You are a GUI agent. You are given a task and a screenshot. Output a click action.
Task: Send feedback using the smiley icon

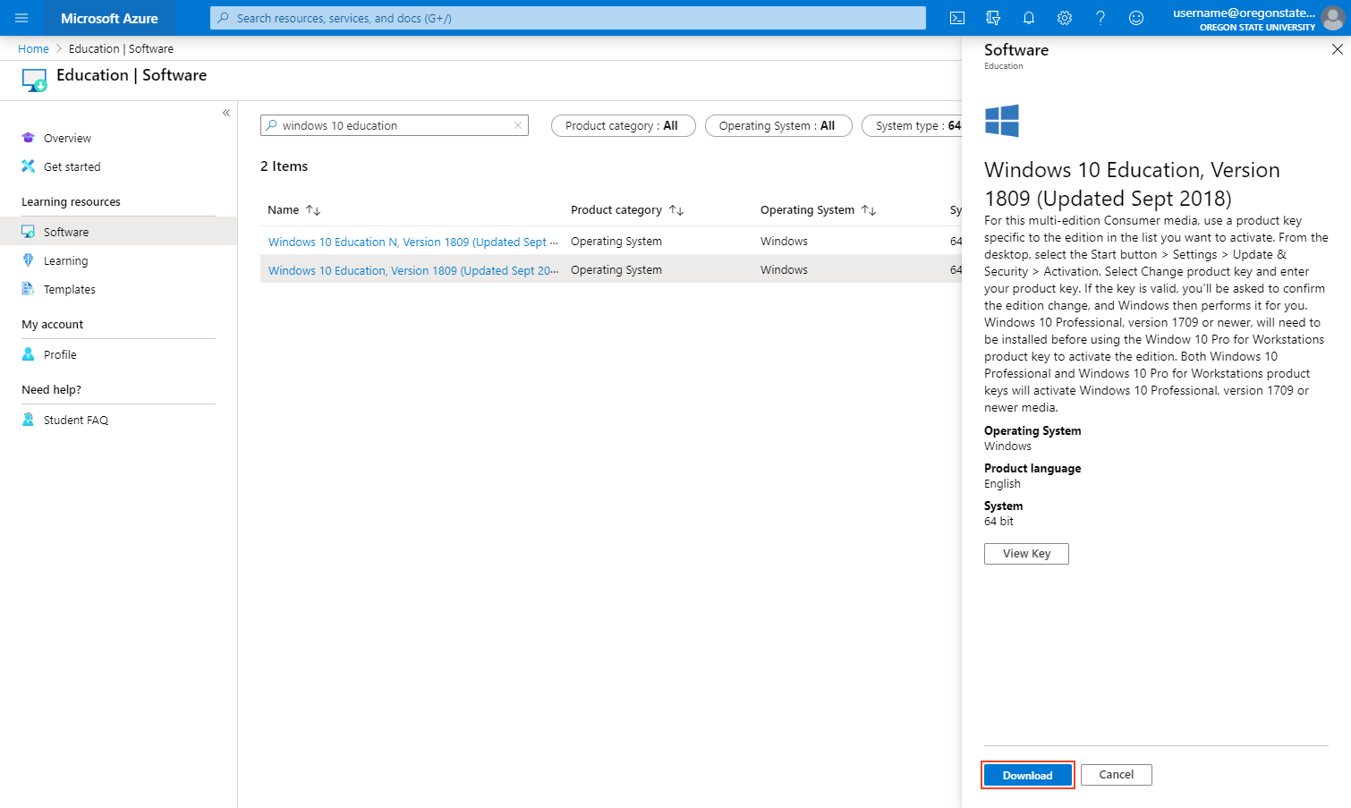[x=1135, y=18]
